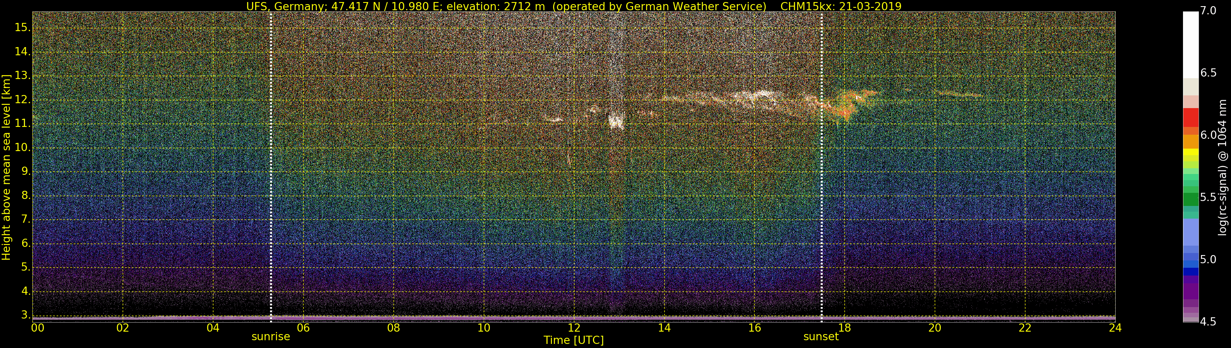Click the "14" time axis tick label
This screenshot has width=1231, height=348.
[x=664, y=328]
